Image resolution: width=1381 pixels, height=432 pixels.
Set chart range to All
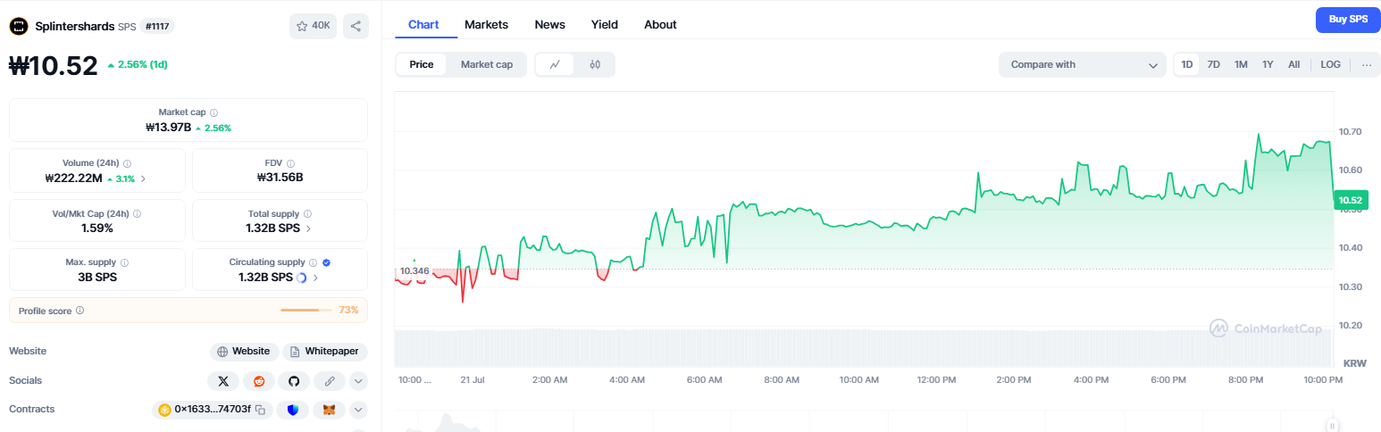click(1293, 64)
